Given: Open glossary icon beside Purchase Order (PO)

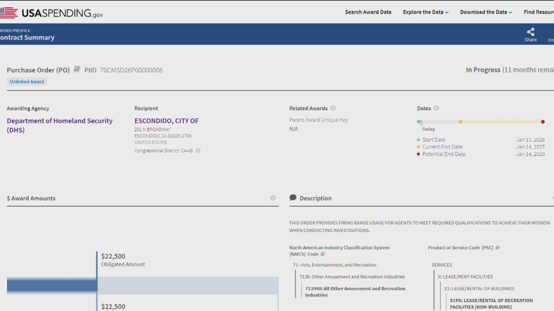Looking at the screenshot, I should tap(77, 70).
